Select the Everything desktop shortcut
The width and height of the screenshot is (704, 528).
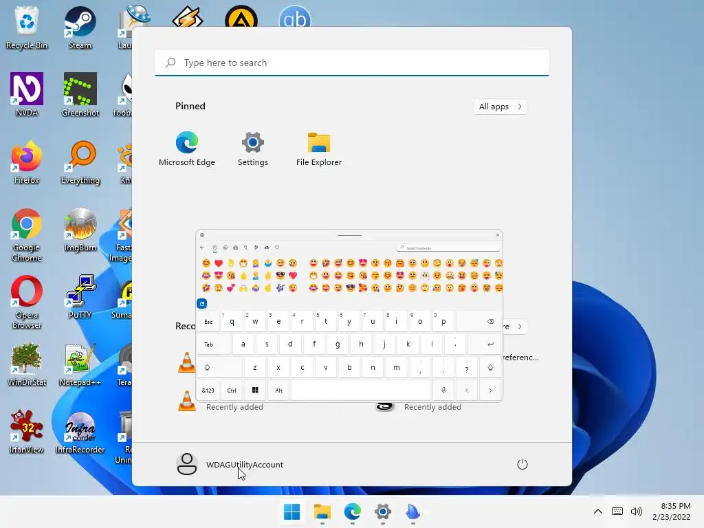80,162
